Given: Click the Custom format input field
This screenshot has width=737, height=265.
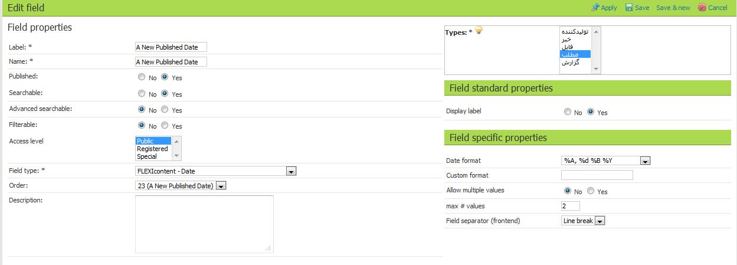Looking at the screenshot, I should click(x=597, y=175).
